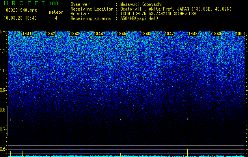
Task: Click the tall yellow signal spike under 1948
Action: point(188,152)
